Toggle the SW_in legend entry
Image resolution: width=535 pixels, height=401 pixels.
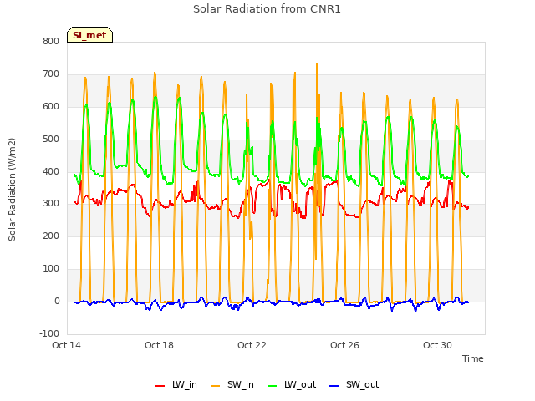(x=232, y=384)
